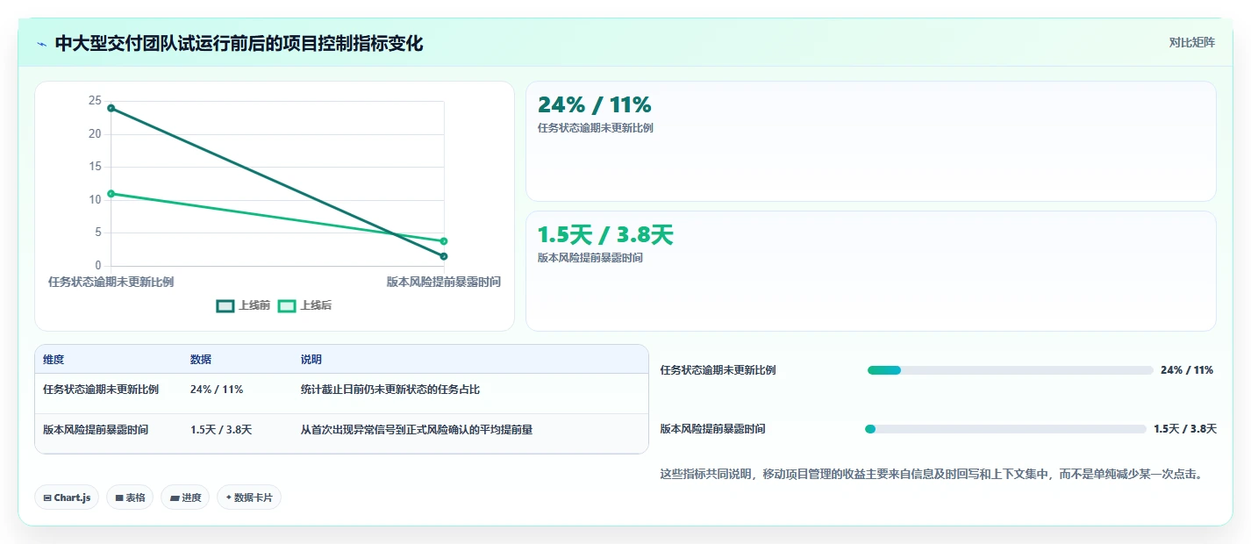Click the 任务状态逾期未更新比例 progress bar

1010,370
